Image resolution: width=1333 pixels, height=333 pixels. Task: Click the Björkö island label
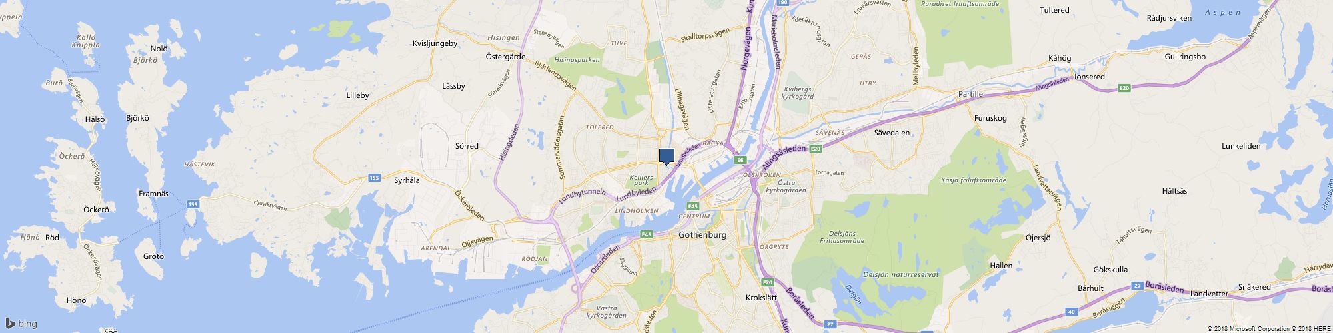[137, 118]
